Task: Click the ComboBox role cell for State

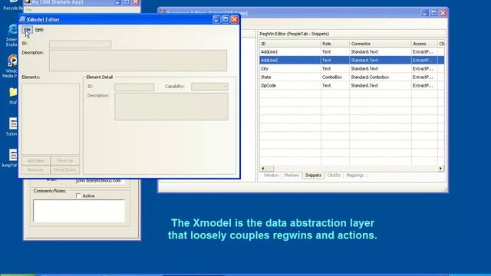Action: pos(335,77)
